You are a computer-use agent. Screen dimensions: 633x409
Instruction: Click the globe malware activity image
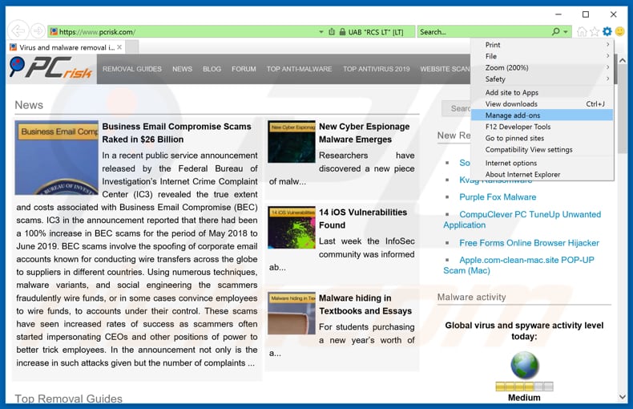click(524, 365)
